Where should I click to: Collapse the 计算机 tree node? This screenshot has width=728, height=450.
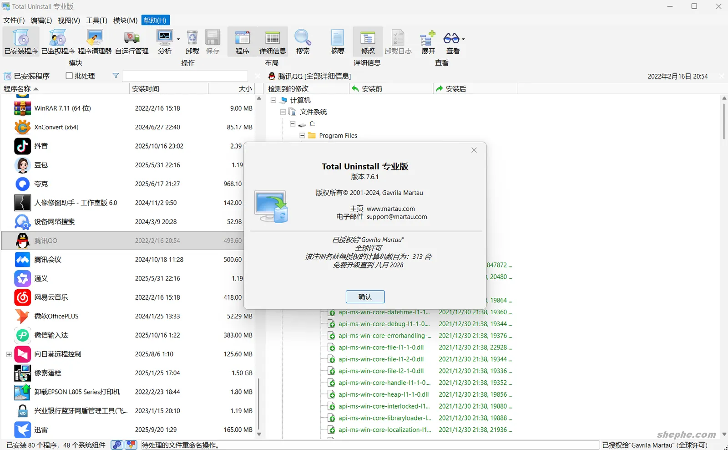click(x=273, y=100)
